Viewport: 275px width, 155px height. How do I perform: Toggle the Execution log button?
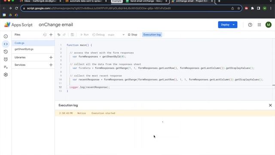152,34
